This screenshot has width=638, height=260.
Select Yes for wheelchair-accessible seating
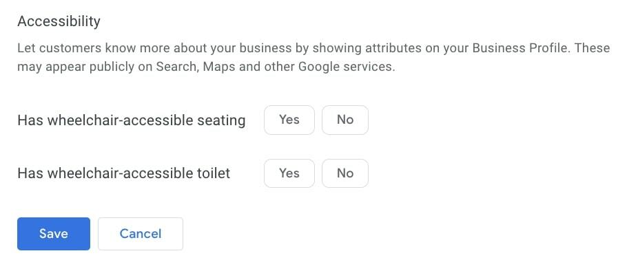[289, 120]
